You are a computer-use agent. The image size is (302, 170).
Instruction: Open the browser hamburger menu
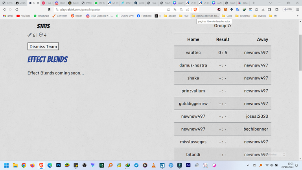(x=298, y=9)
